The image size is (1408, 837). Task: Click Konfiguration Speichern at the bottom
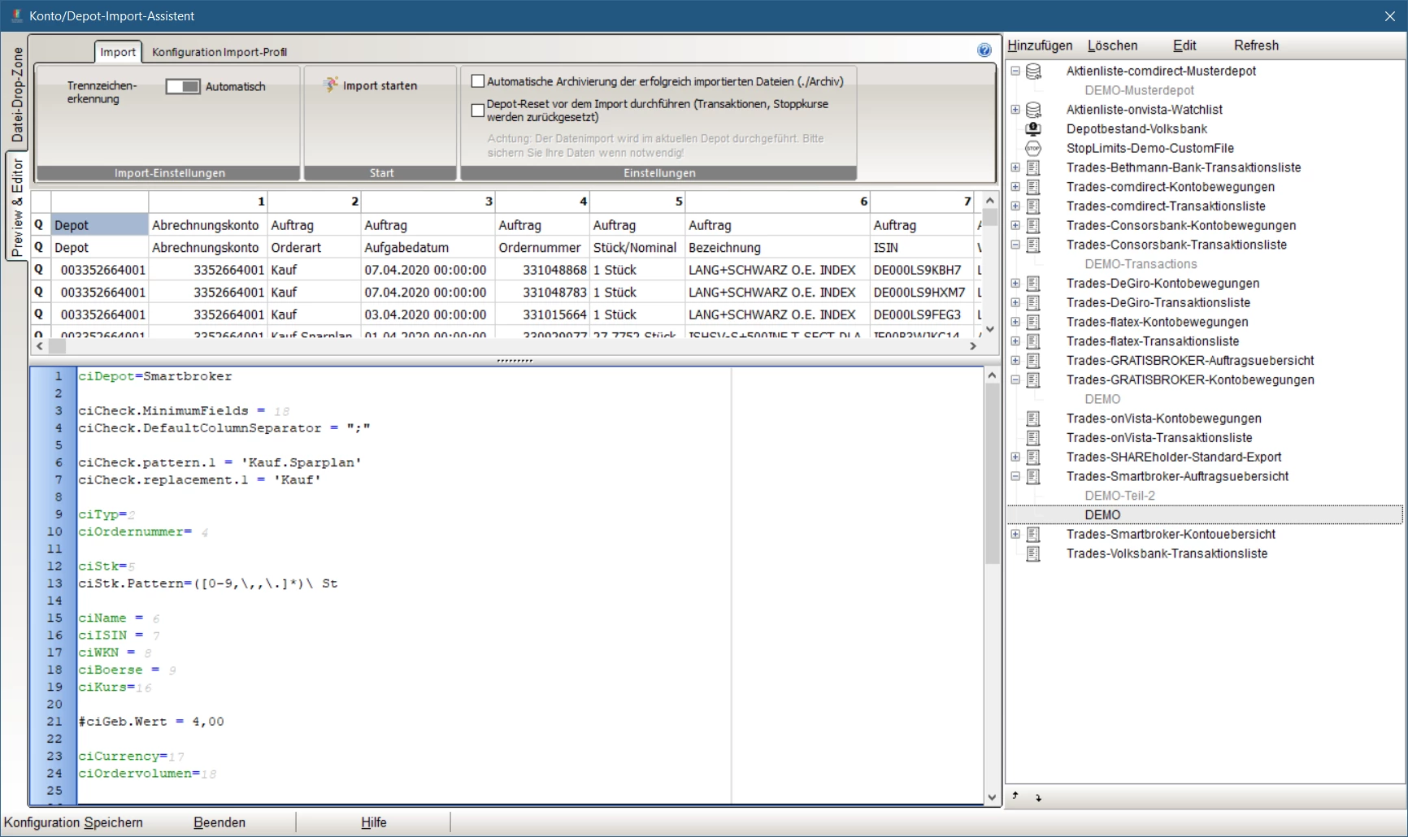pyautogui.click(x=73, y=822)
